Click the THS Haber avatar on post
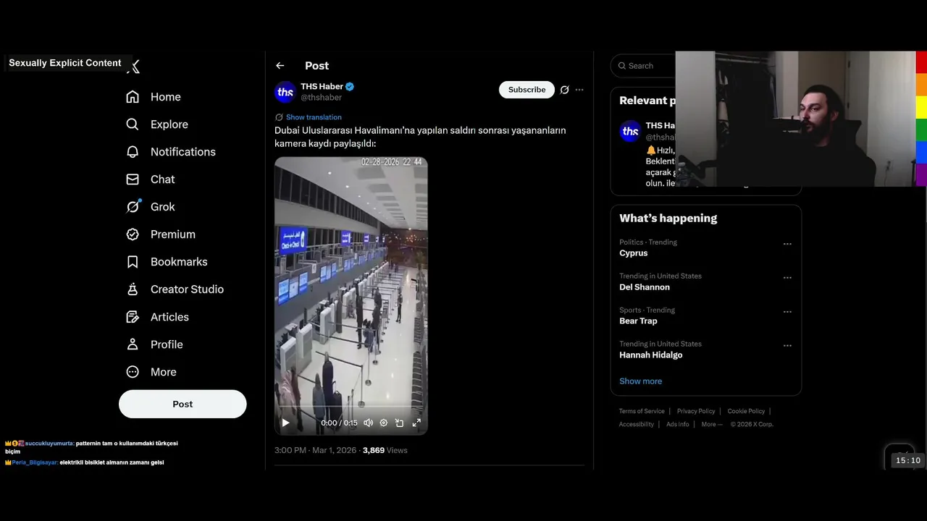Viewport: 927px width, 521px height. (285, 92)
